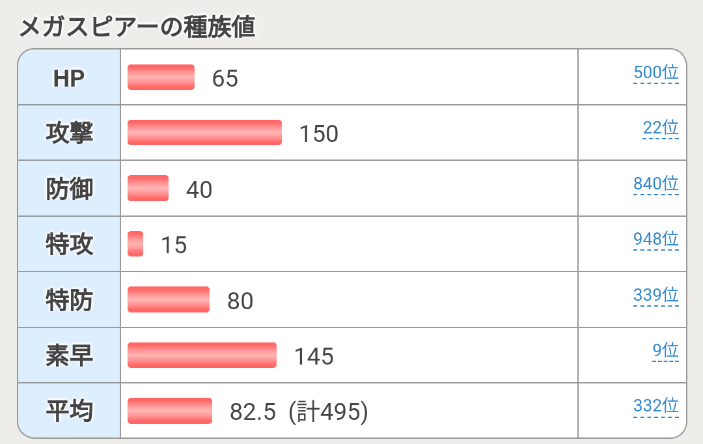
Task: Select the 防御 row label
Action: point(70,189)
